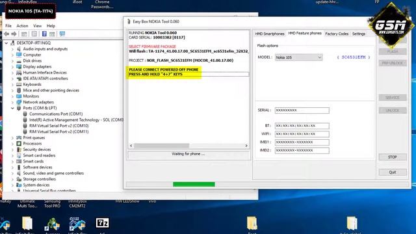Click the Quit button
This screenshot has height=234, width=416.
(x=393, y=172)
